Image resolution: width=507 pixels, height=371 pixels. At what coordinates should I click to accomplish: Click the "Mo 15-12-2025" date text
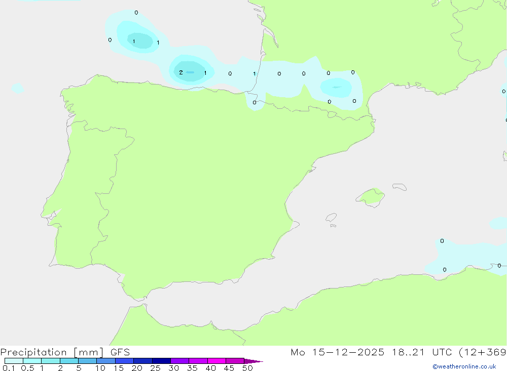337,352
